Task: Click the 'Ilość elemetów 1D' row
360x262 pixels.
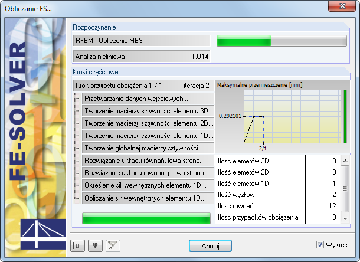Action: coord(277,184)
